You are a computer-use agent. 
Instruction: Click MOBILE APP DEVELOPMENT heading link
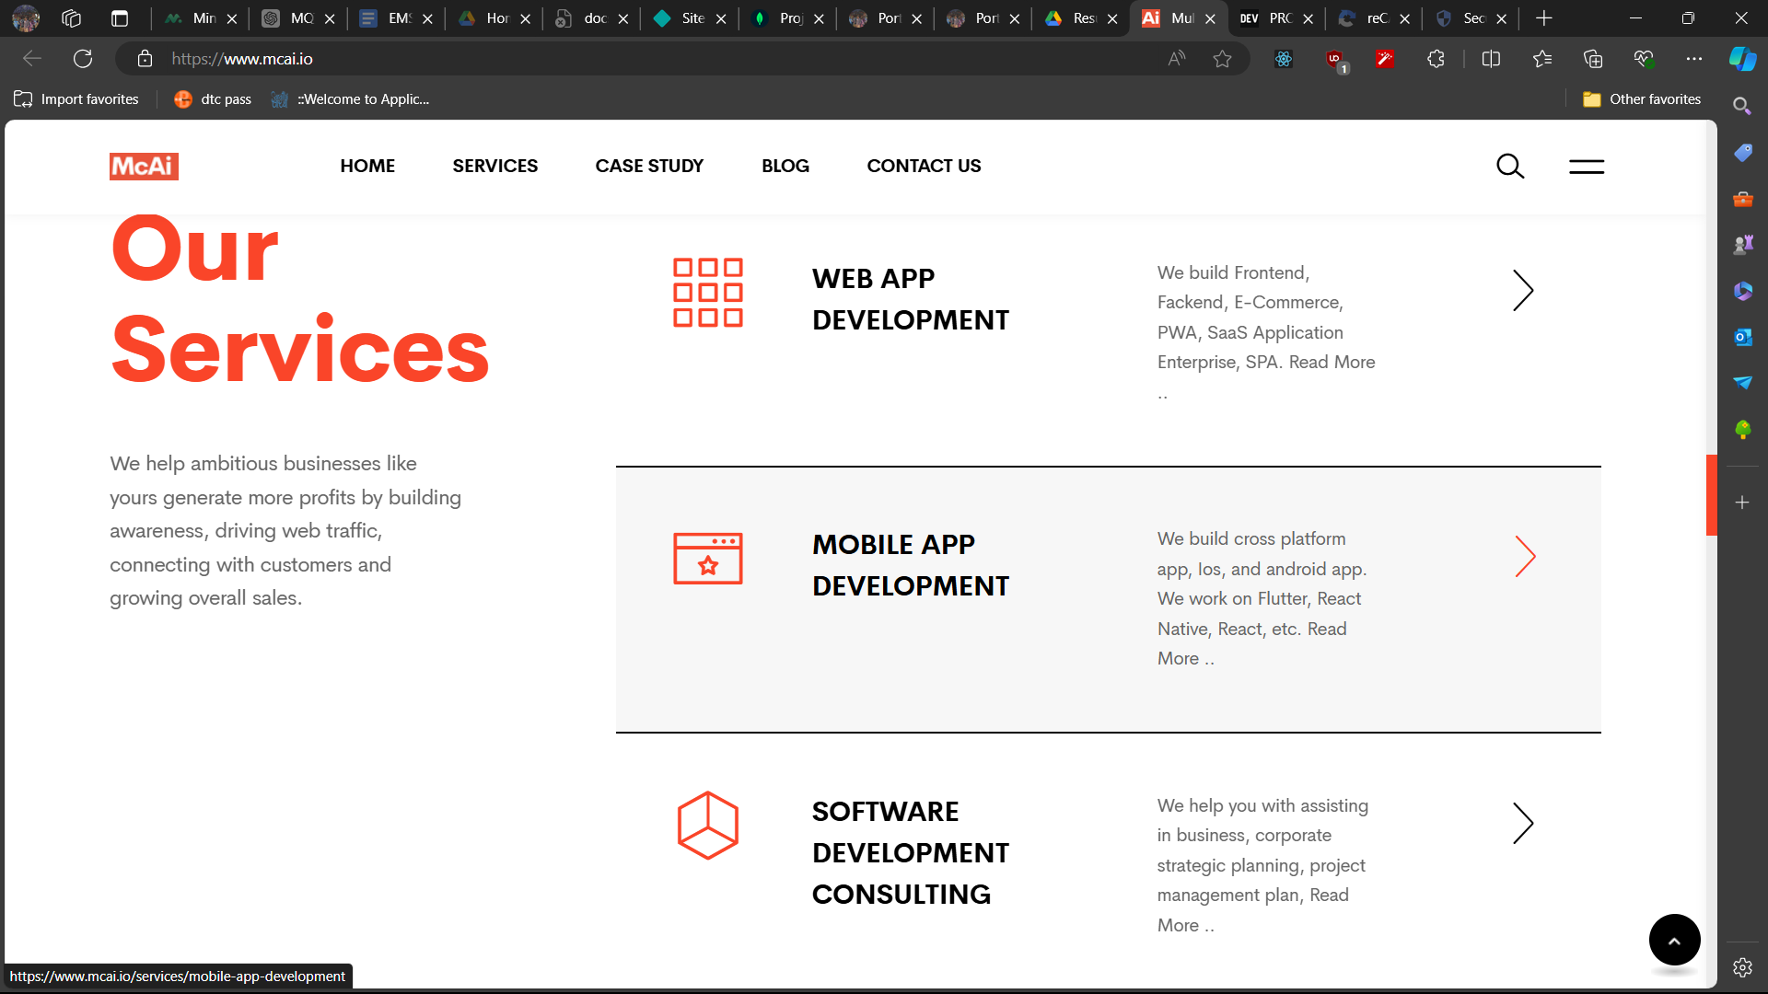coord(910,565)
